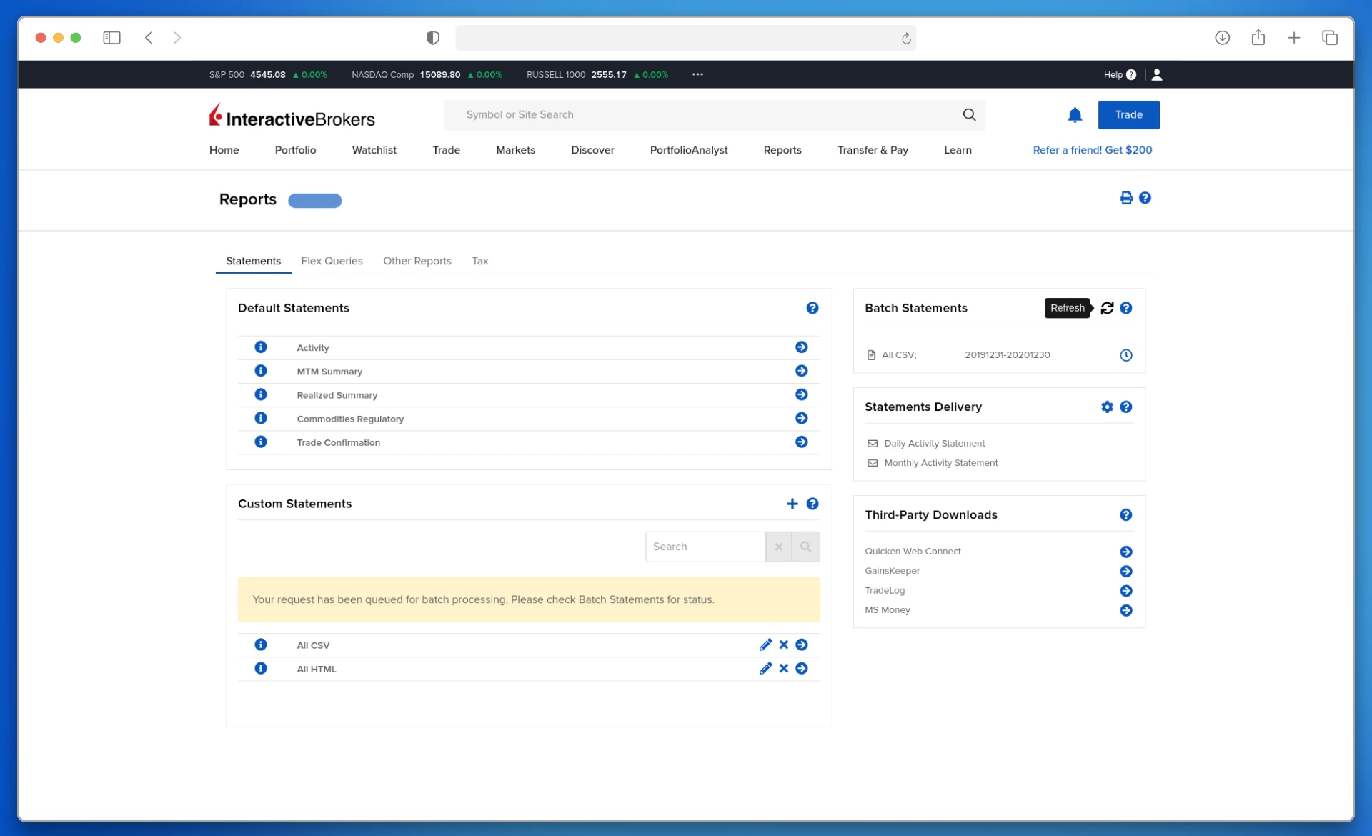Clear the Custom Statements search box
This screenshot has width=1372, height=836.
778,547
